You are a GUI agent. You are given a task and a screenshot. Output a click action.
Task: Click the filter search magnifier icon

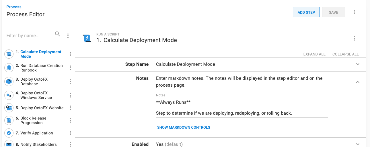(x=58, y=34)
